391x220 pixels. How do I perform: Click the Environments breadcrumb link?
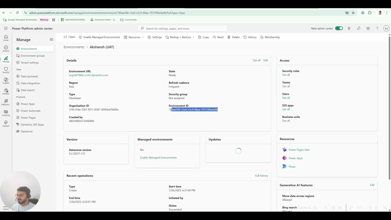point(74,47)
